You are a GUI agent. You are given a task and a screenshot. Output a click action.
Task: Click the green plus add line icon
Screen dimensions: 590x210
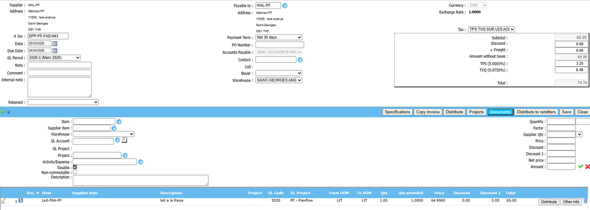3,112
